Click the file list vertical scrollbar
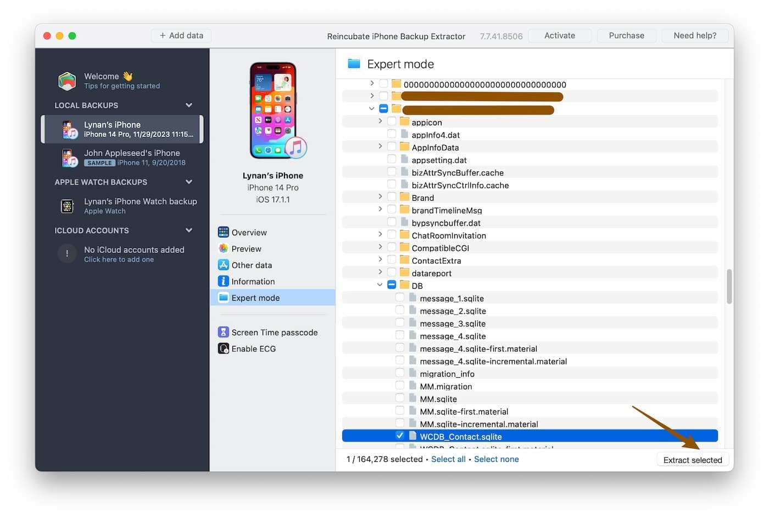769x518 pixels. [729, 286]
